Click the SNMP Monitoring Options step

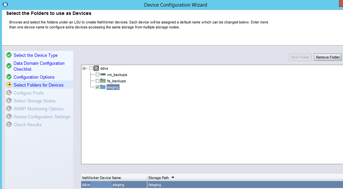(38, 109)
